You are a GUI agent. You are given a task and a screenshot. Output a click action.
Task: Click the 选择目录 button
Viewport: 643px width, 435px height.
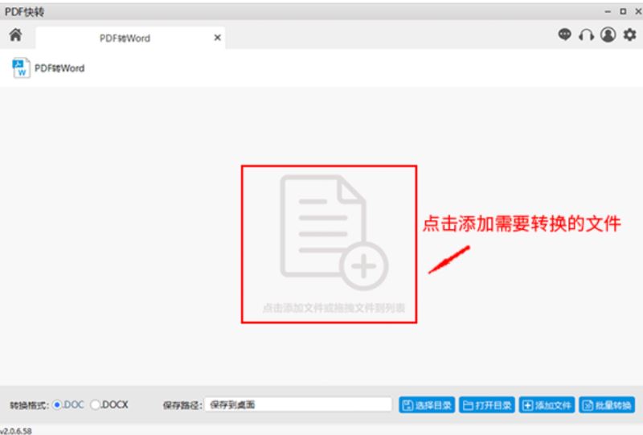[x=427, y=405]
